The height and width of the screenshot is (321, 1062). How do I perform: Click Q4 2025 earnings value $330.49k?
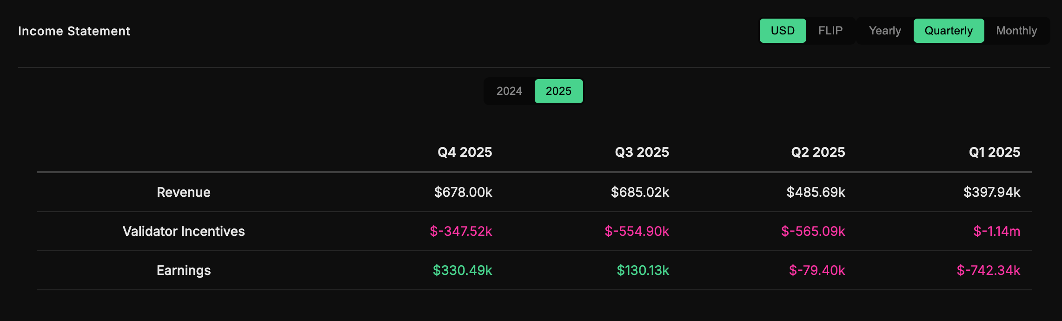462,270
